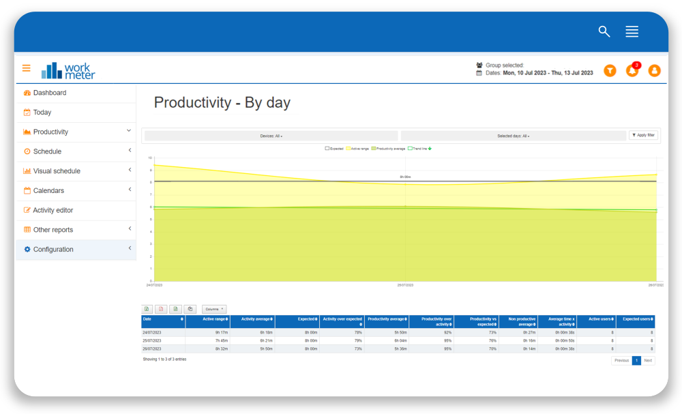Open the search icon in the blue header
This screenshot has height=414, width=682.
click(604, 31)
